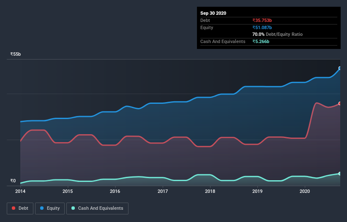Toggle the Debt legend button
This screenshot has height=222, width=347.
coord(20,208)
